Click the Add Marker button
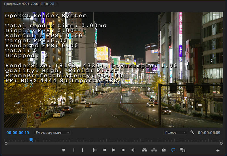Image resolution: width=227 pixels, height=156 pixels. tap(63, 150)
